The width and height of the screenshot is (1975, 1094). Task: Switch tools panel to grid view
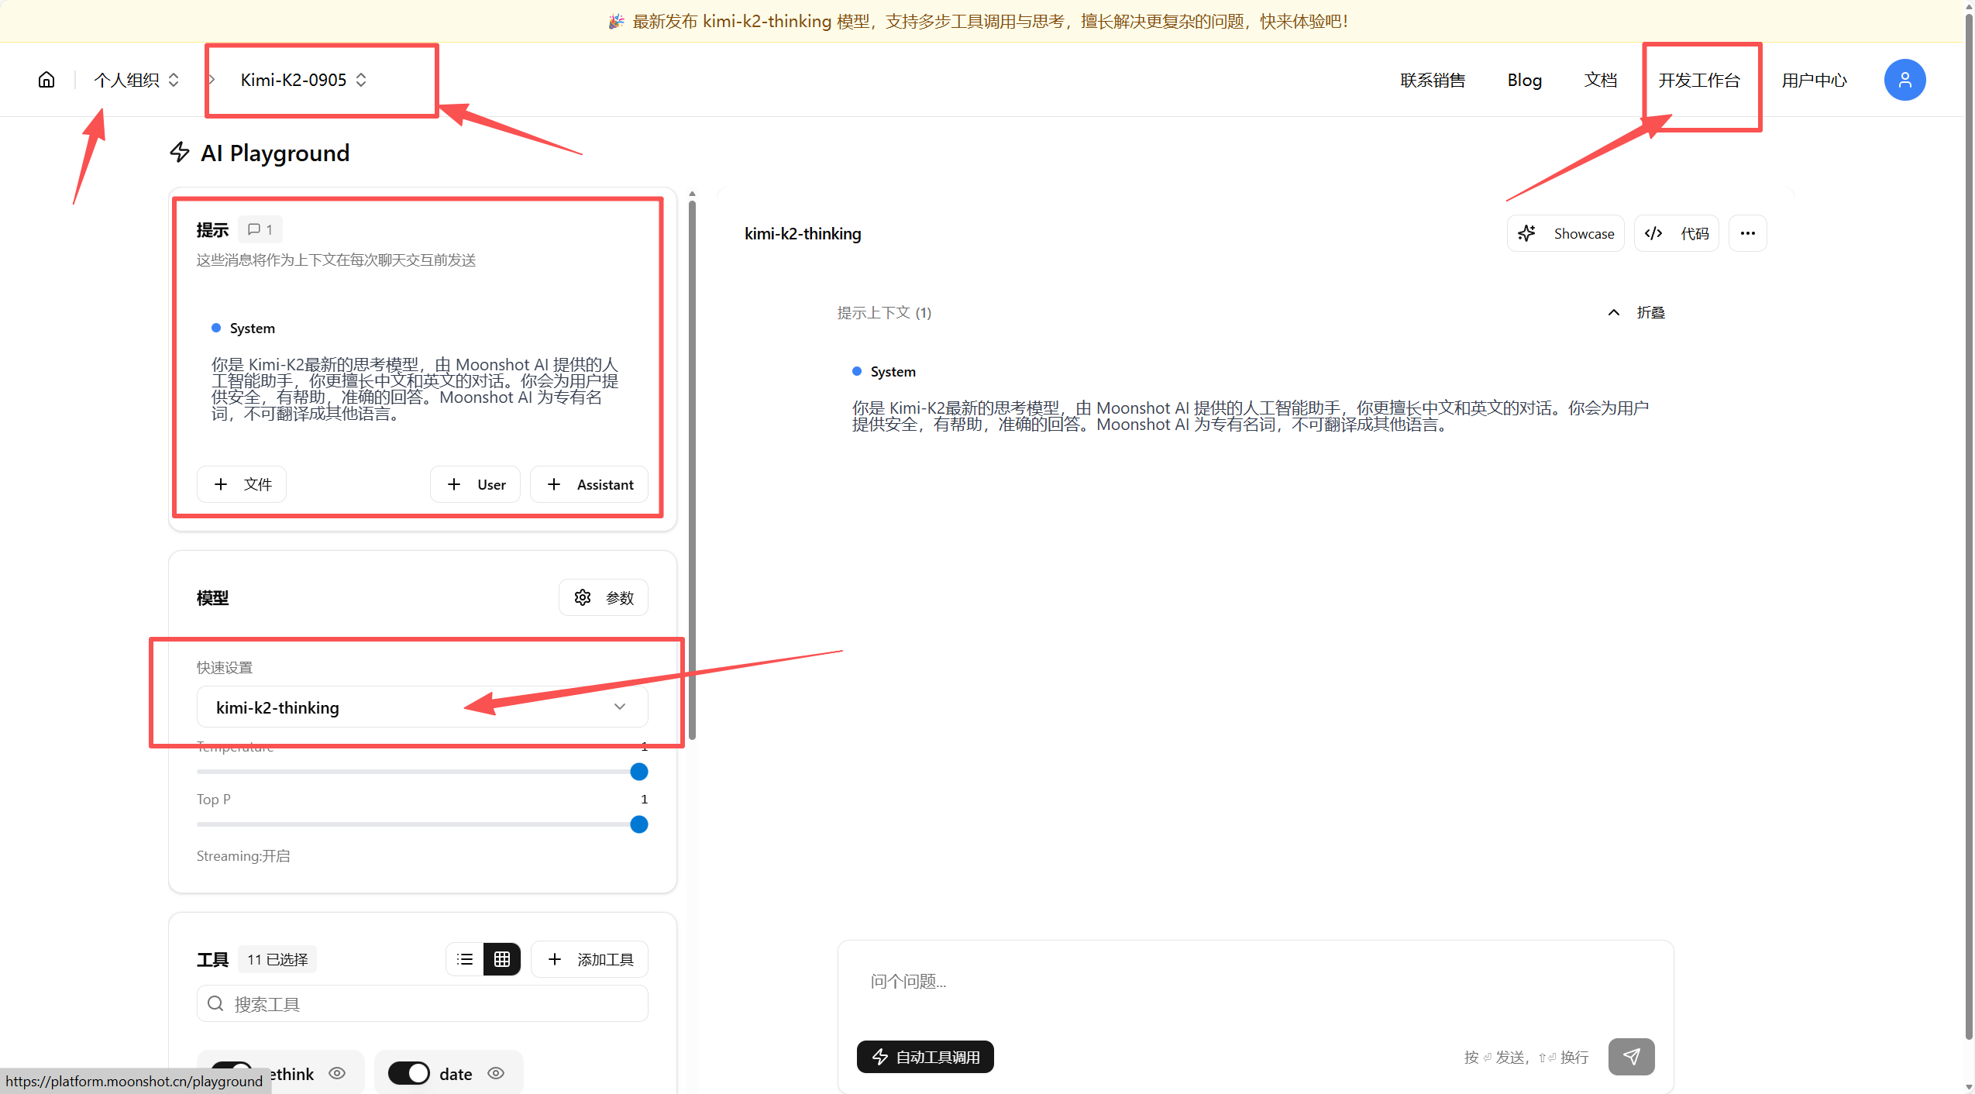coord(501,958)
